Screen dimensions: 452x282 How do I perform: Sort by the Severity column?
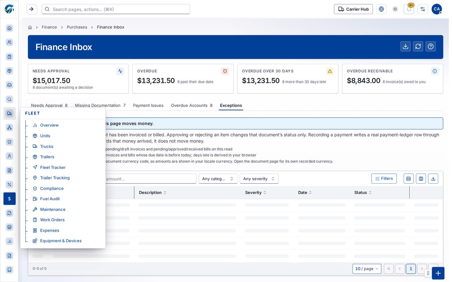point(256,192)
